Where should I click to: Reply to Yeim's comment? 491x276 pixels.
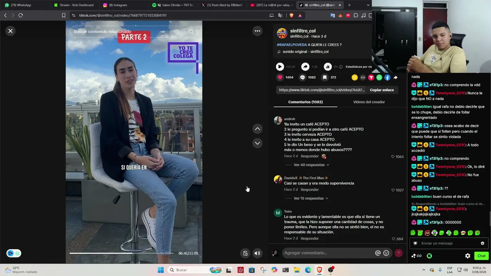pos(310,238)
